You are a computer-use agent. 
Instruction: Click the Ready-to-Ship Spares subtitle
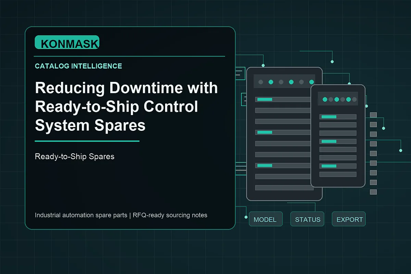[75, 157]
